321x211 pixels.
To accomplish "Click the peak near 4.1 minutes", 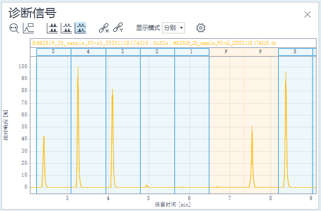I will coord(112,138).
